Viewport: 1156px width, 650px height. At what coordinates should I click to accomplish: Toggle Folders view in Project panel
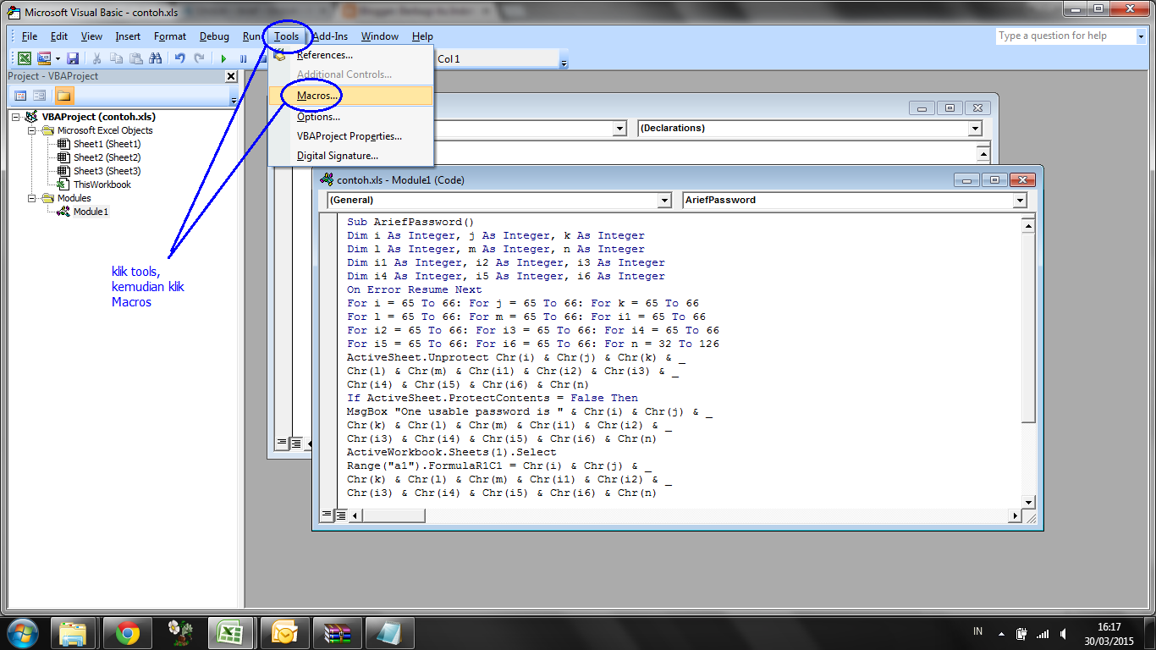pos(64,96)
